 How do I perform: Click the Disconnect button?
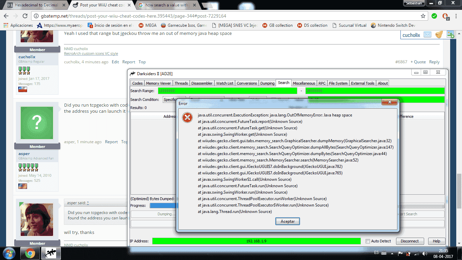coord(410,241)
